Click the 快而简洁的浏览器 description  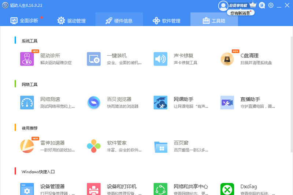point(123,106)
